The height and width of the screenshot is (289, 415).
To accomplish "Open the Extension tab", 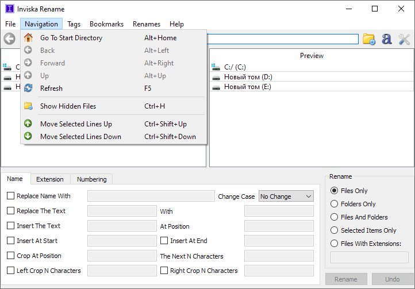I will coord(50,179).
